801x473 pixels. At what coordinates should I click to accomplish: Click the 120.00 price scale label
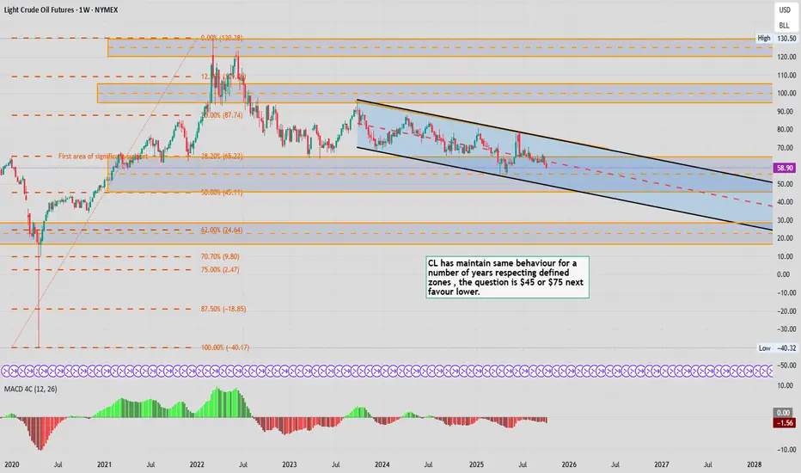coord(786,57)
